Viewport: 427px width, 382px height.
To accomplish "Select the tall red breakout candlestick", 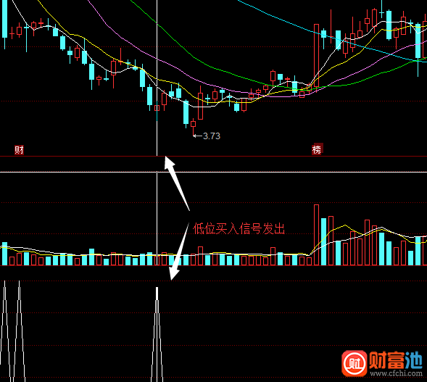I will [316, 56].
